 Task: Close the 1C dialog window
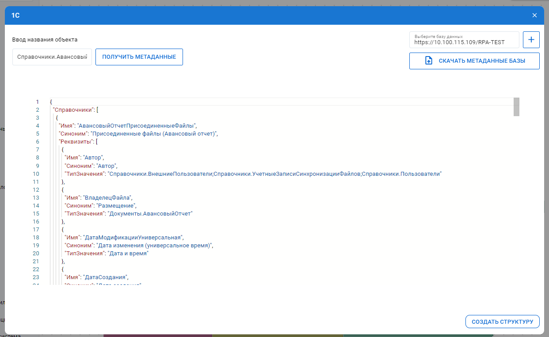[x=534, y=15]
